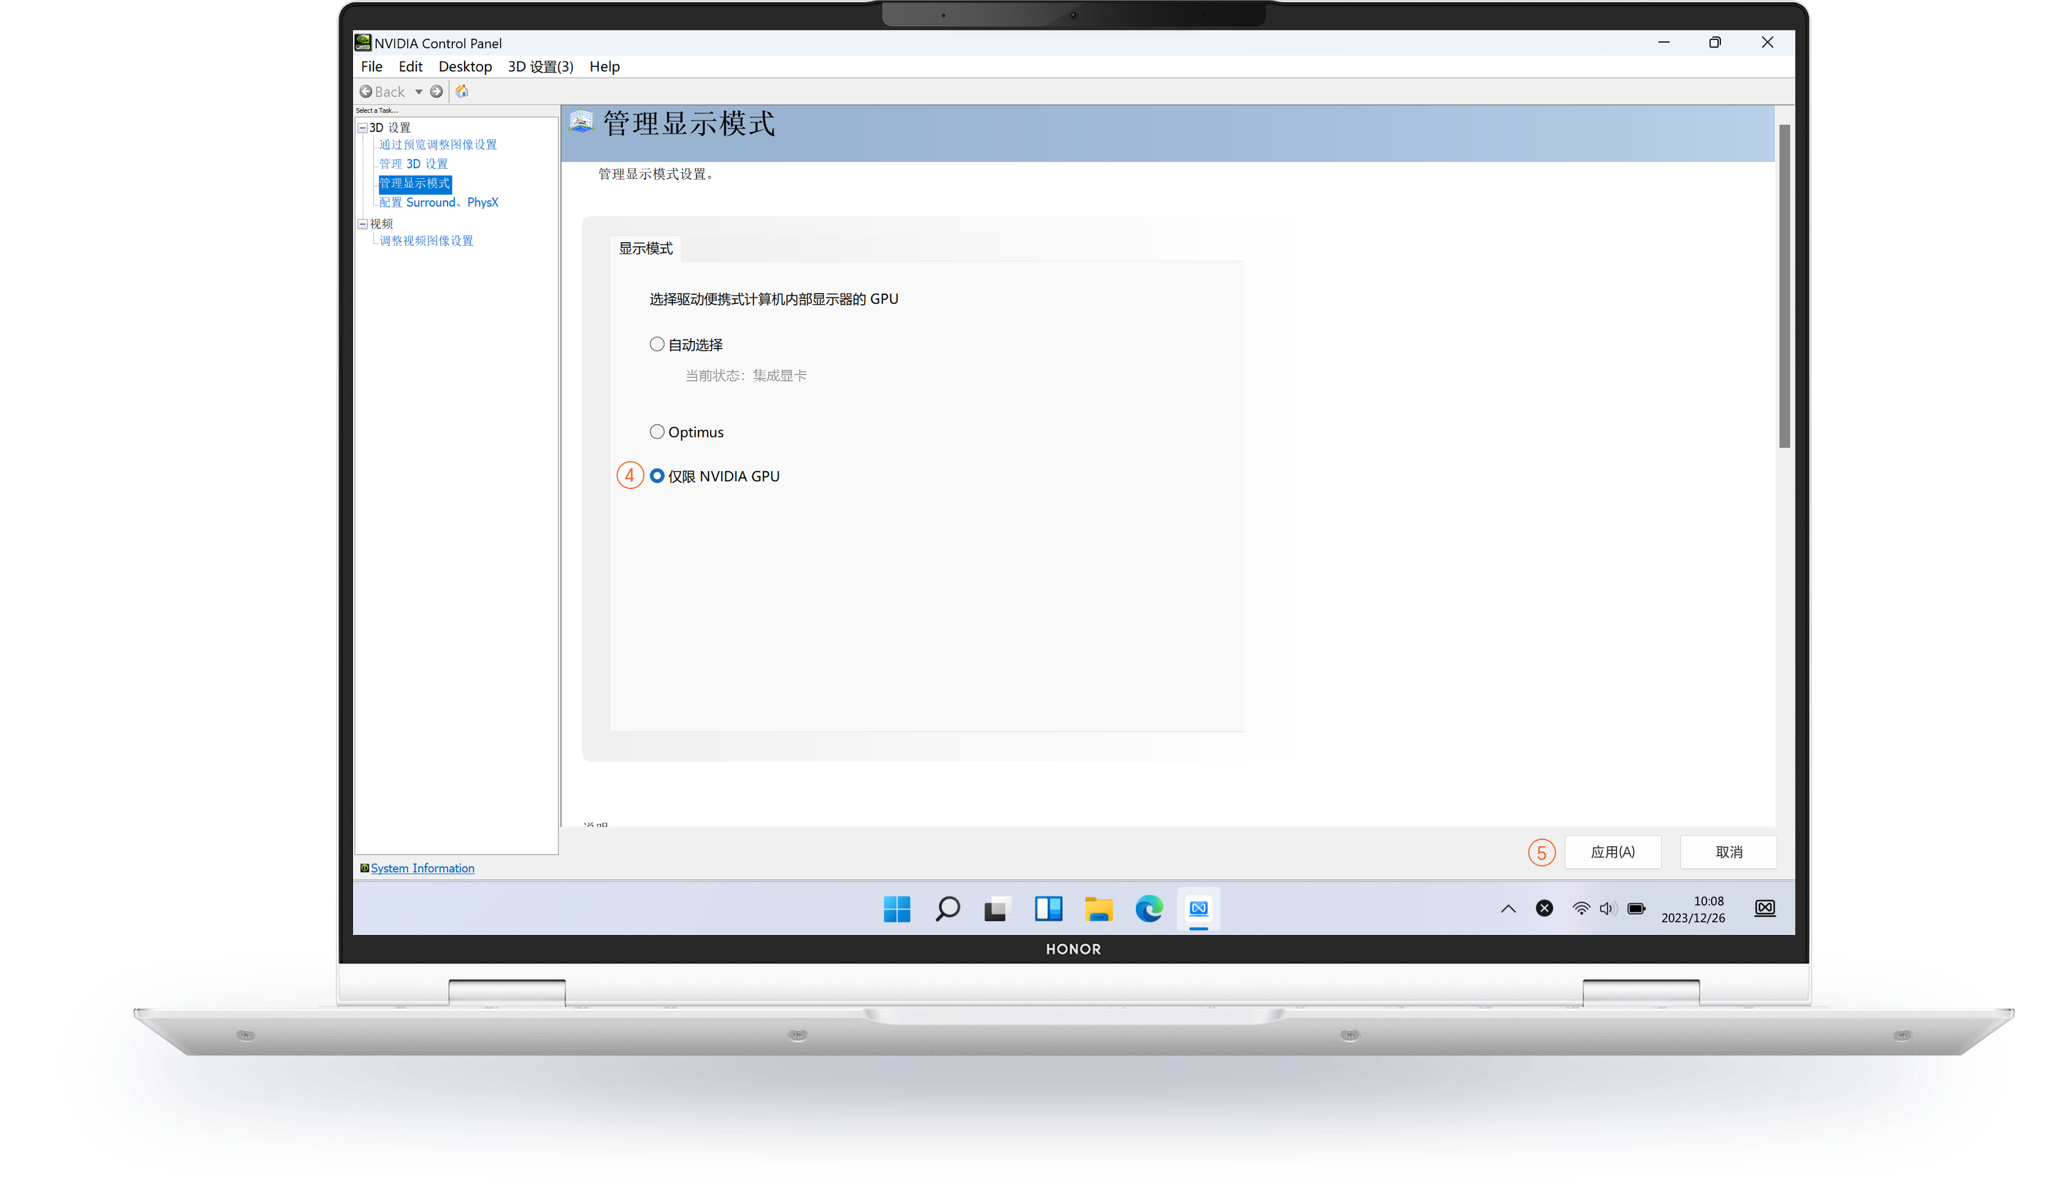This screenshot has width=2067, height=1201.
Task: Click the Home icon in toolbar
Action: pyautogui.click(x=462, y=91)
